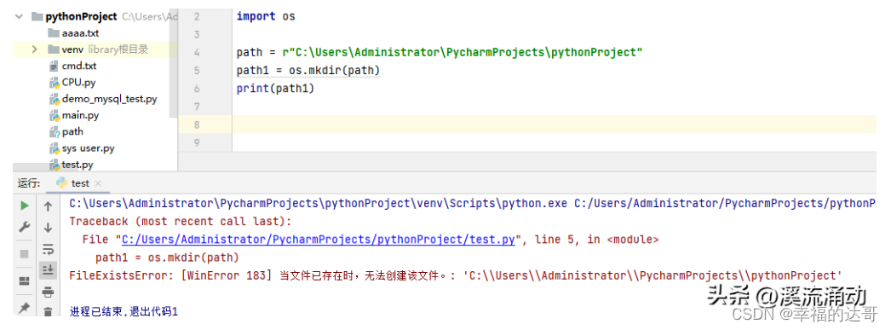Clear console with the trash icon
The image size is (891, 330).
[x=48, y=311]
